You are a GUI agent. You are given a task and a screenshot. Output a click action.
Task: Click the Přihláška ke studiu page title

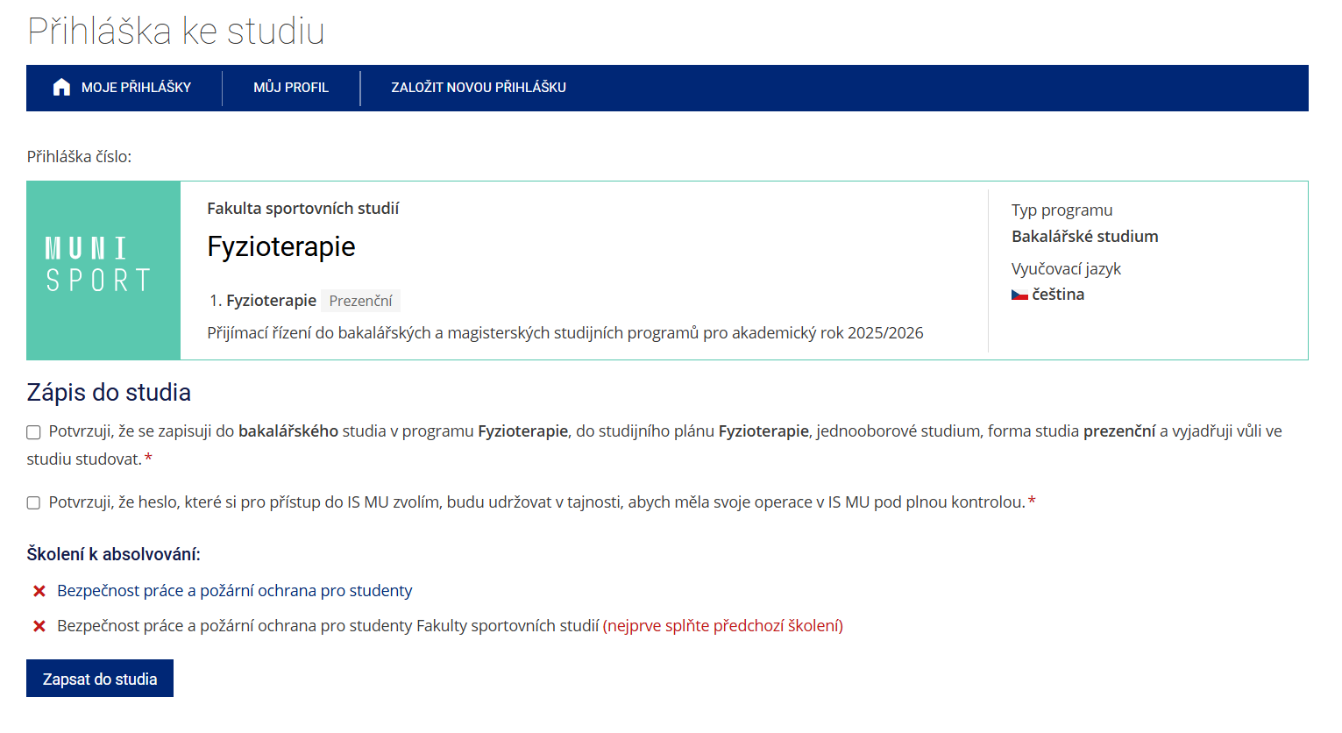coord(176,32)
